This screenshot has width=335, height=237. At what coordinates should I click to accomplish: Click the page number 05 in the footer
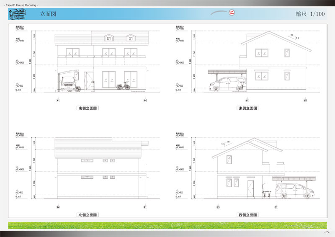click(x=327, y=232)
